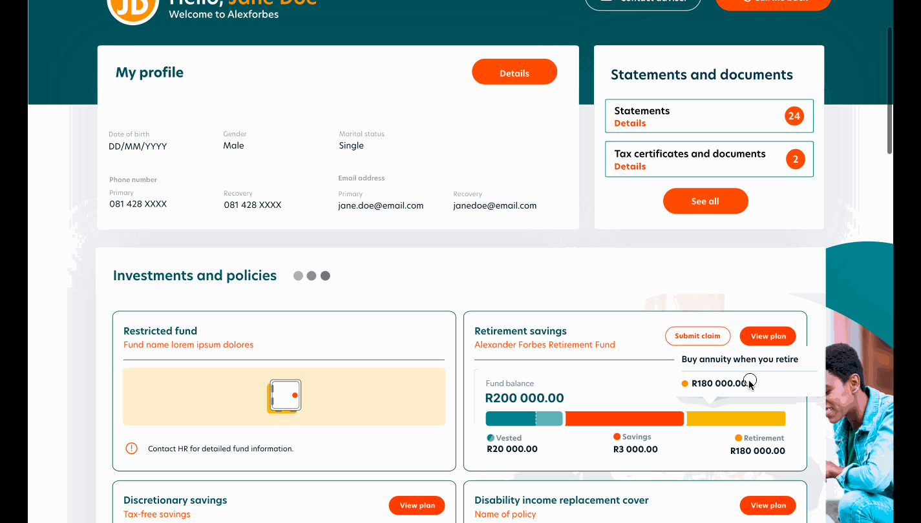The height and width of the screenshot is (523, 921).
Task: Select the first Investments and policies pagination dot
Action: (298, 276)
